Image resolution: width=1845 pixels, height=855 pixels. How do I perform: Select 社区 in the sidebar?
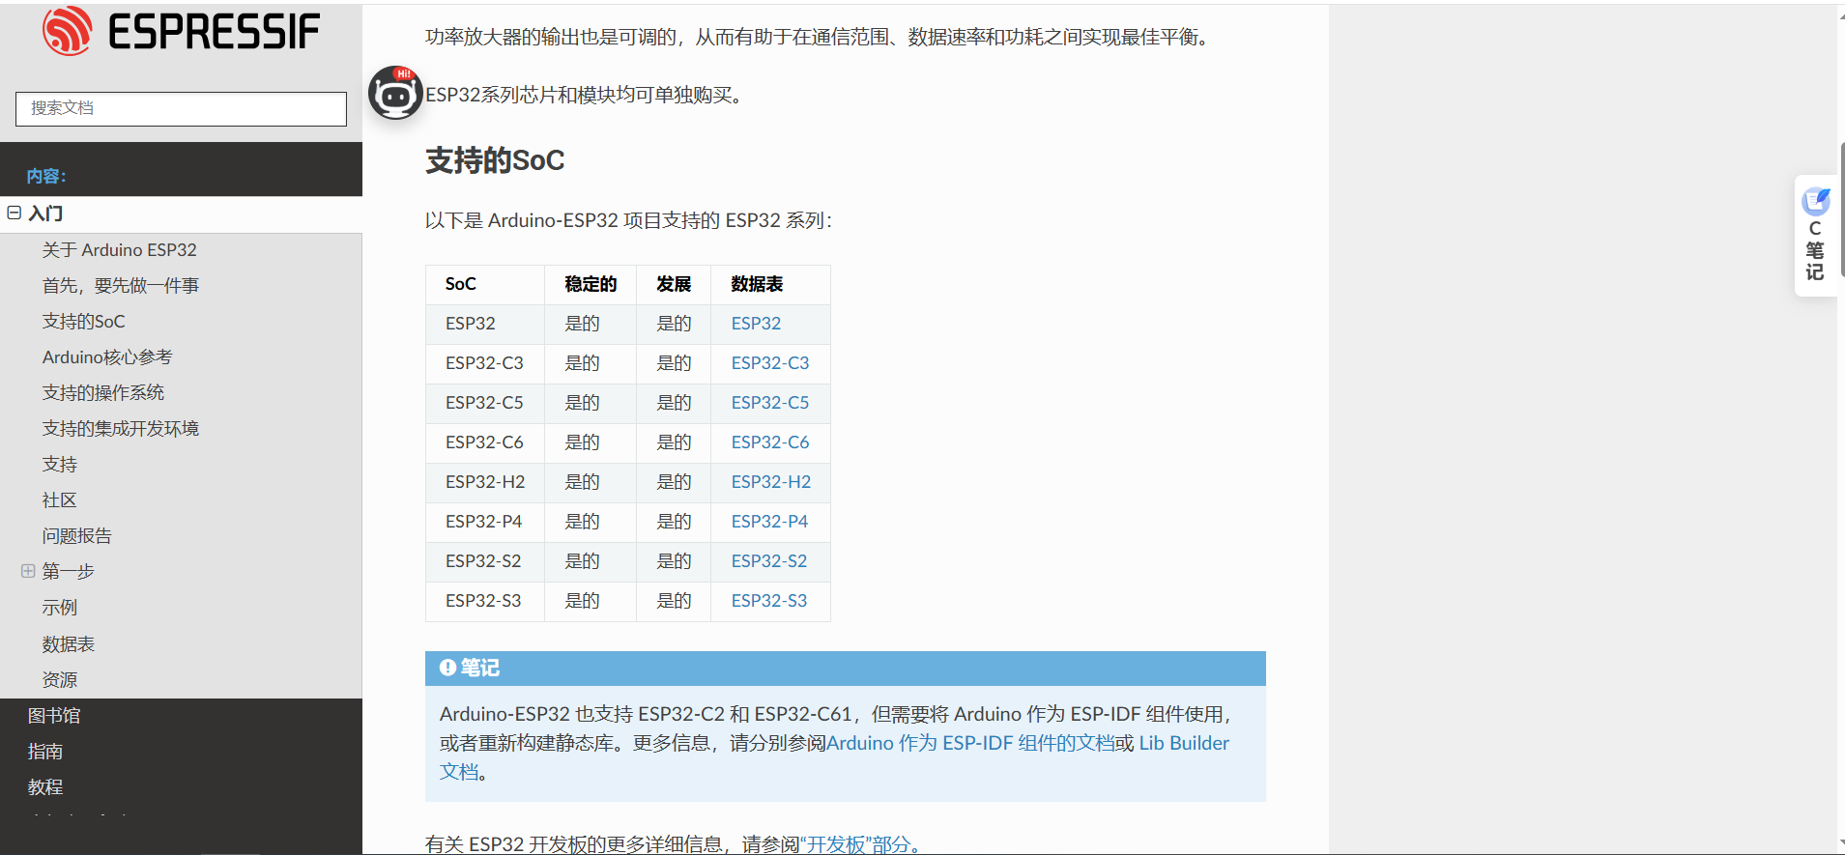click(x=60, y=500)
